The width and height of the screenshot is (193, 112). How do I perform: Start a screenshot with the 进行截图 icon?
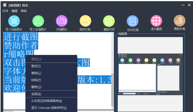point(156,21)
